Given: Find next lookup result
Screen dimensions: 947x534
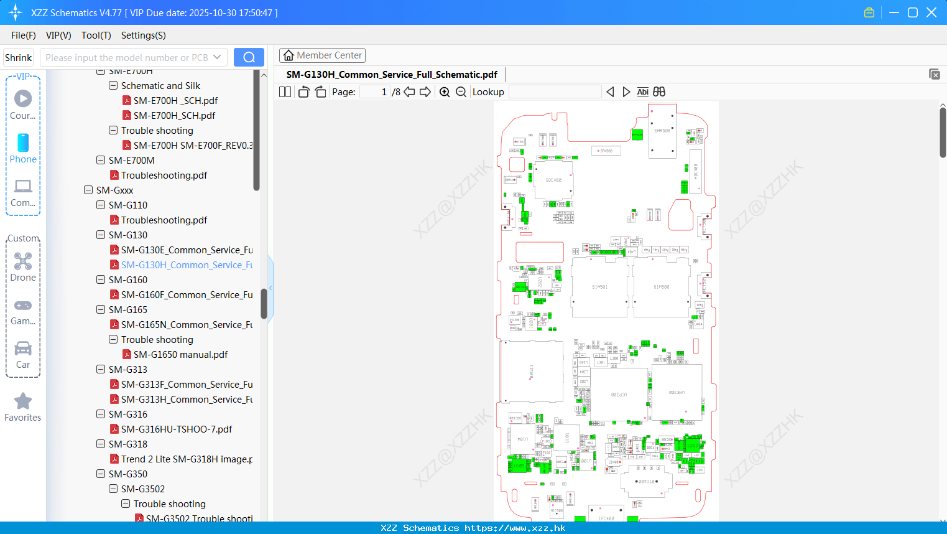Looking at the screenshot, I should [x=626, y=92].
